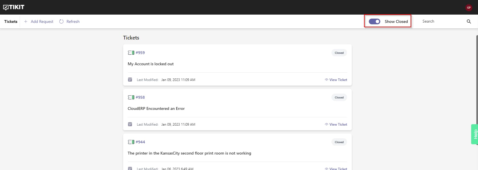Open ticket number #958 link
Screen dimensions: 478x170
pyautogui.click(x=140, y=97)
